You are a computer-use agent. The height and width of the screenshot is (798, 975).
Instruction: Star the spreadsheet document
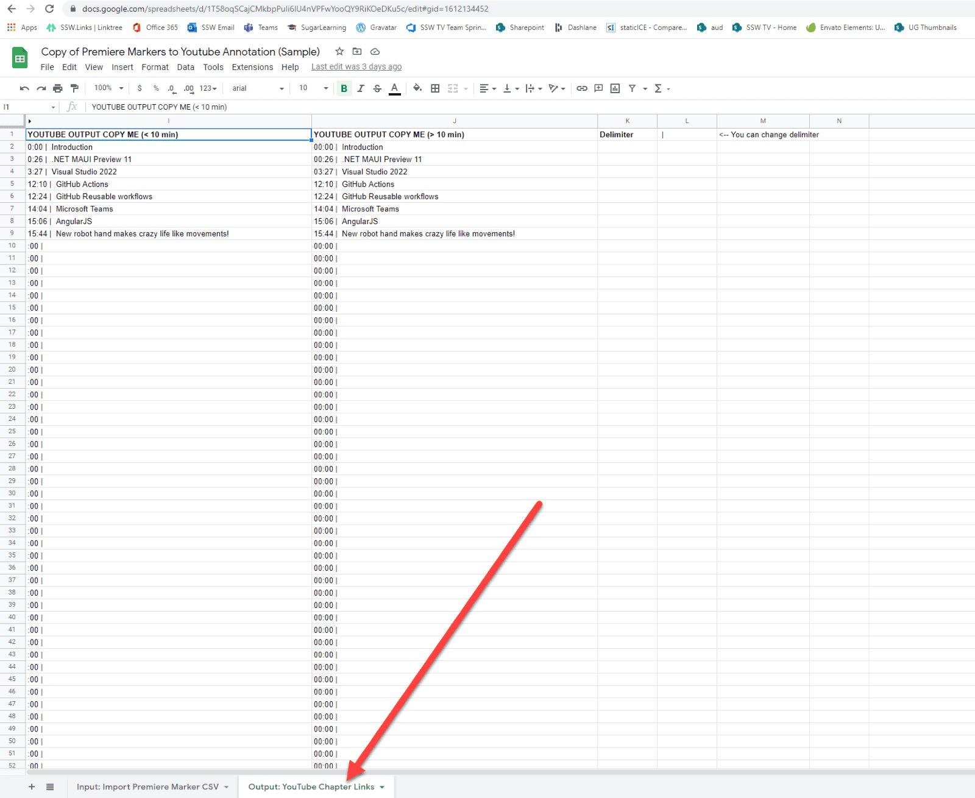click(339, 52)
